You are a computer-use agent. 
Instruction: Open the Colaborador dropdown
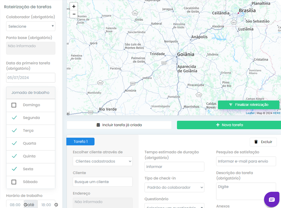31,26
